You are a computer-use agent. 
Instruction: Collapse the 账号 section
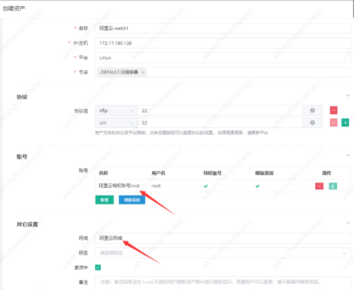click(x=348, y=155)
